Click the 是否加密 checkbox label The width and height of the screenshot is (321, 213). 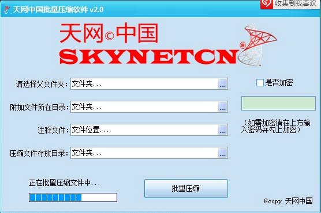click(x=279, y=83)
